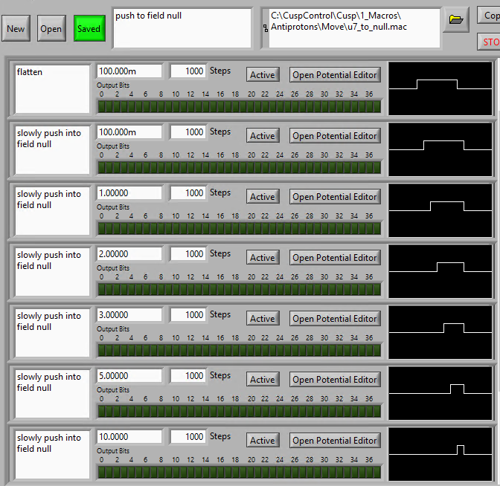Click the potential graph preview of flatten step

tap(440, 88)
